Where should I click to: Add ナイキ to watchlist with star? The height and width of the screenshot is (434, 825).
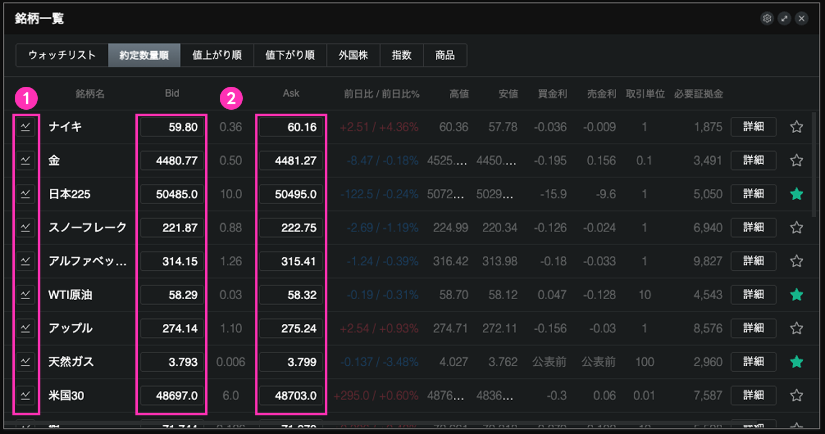point(797,127)
